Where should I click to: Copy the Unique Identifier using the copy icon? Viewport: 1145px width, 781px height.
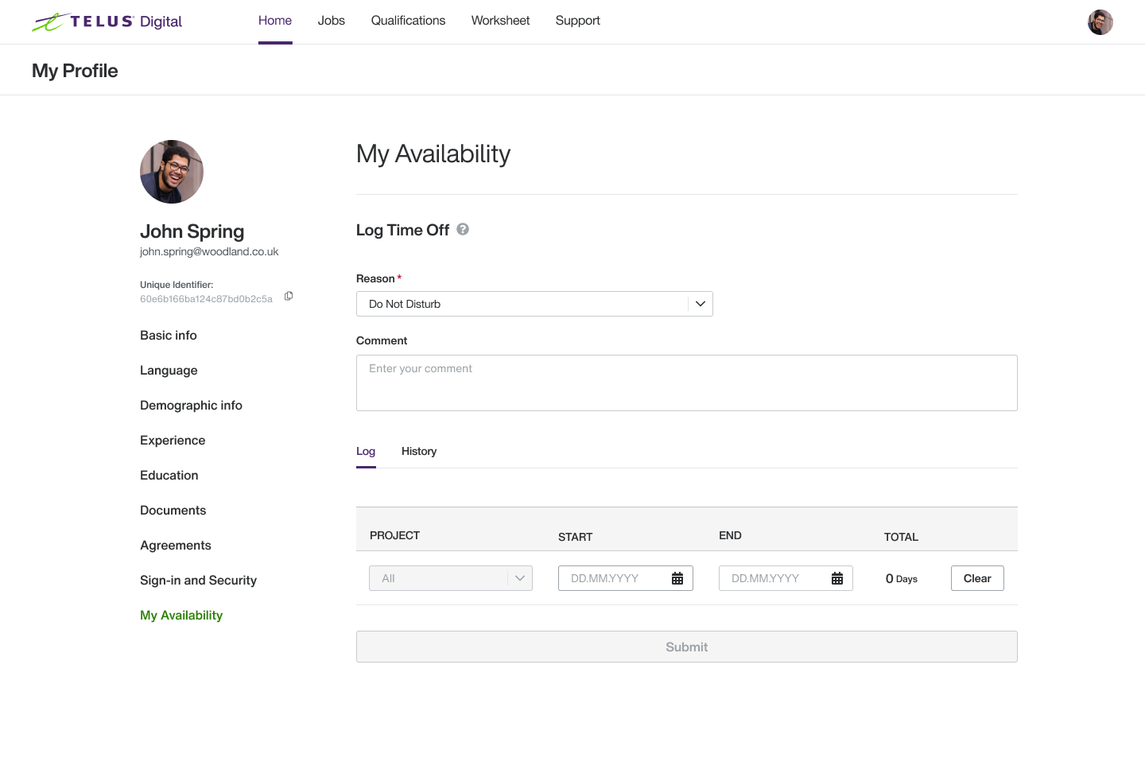click(288, 295)
